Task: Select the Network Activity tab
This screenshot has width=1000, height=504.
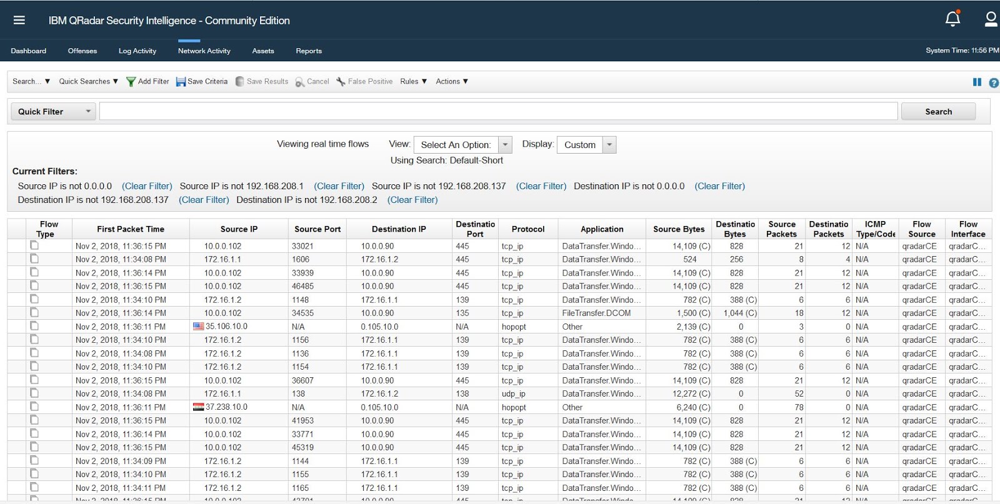Action: [204, 51]
